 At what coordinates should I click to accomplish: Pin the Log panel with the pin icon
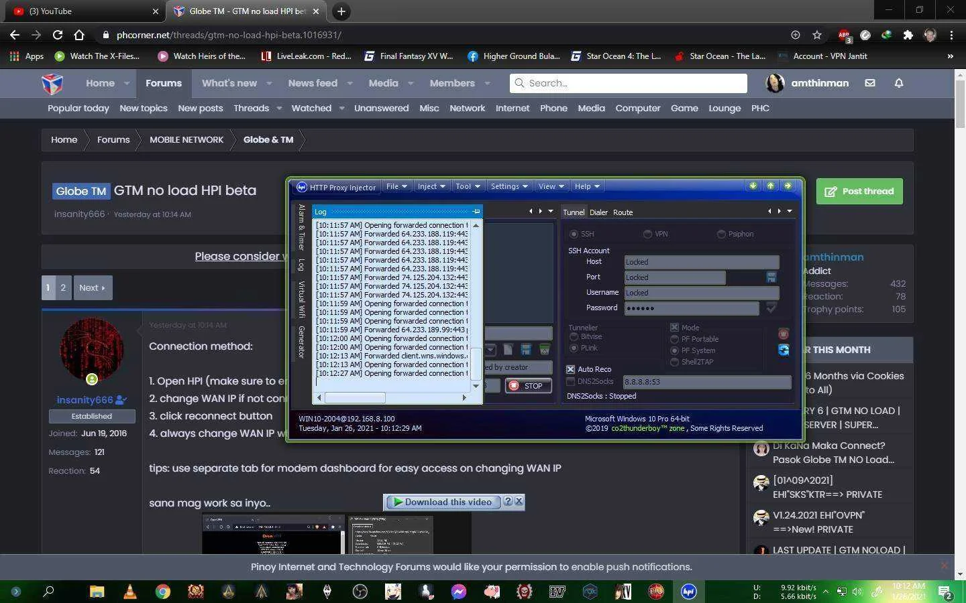coord(476,212)
